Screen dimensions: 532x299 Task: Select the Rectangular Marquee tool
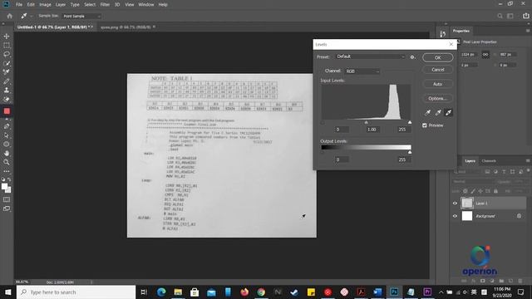7,45
